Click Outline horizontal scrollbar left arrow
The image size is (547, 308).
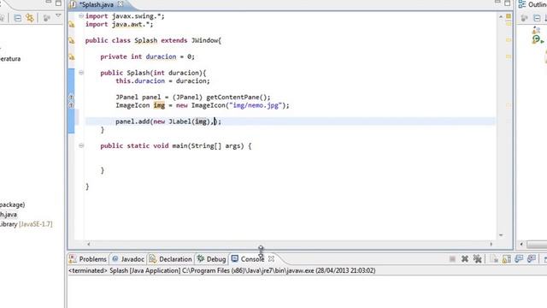(x=521, y=244)
